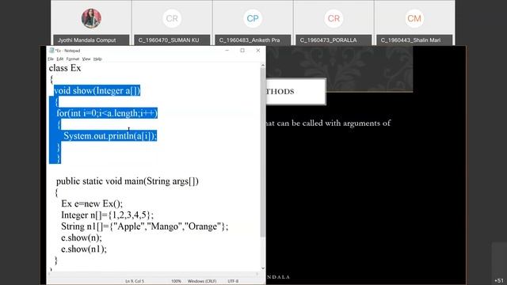
Task: Click the 'Integer n[]={1,2,3,4,5};' line
Action: (108, 215)
